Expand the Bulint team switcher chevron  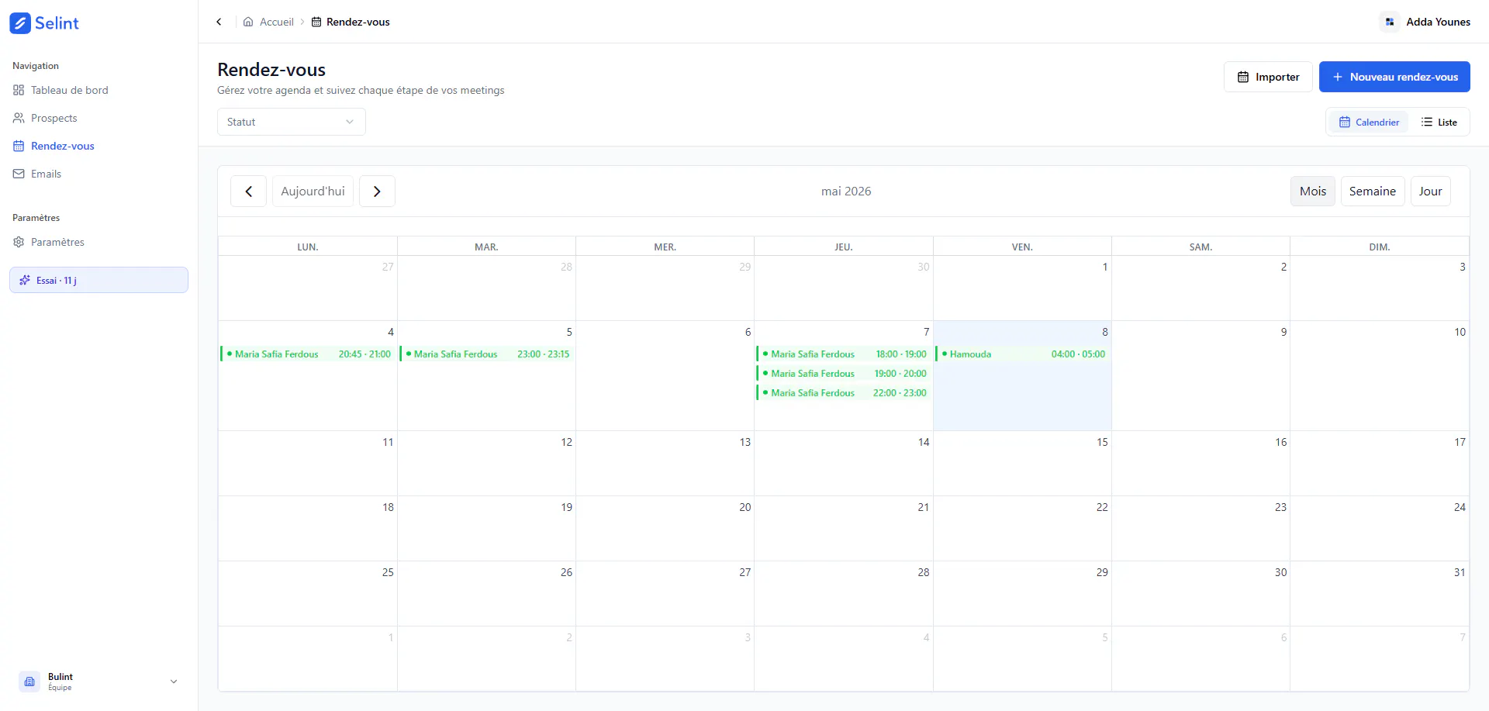coord(174,682)
